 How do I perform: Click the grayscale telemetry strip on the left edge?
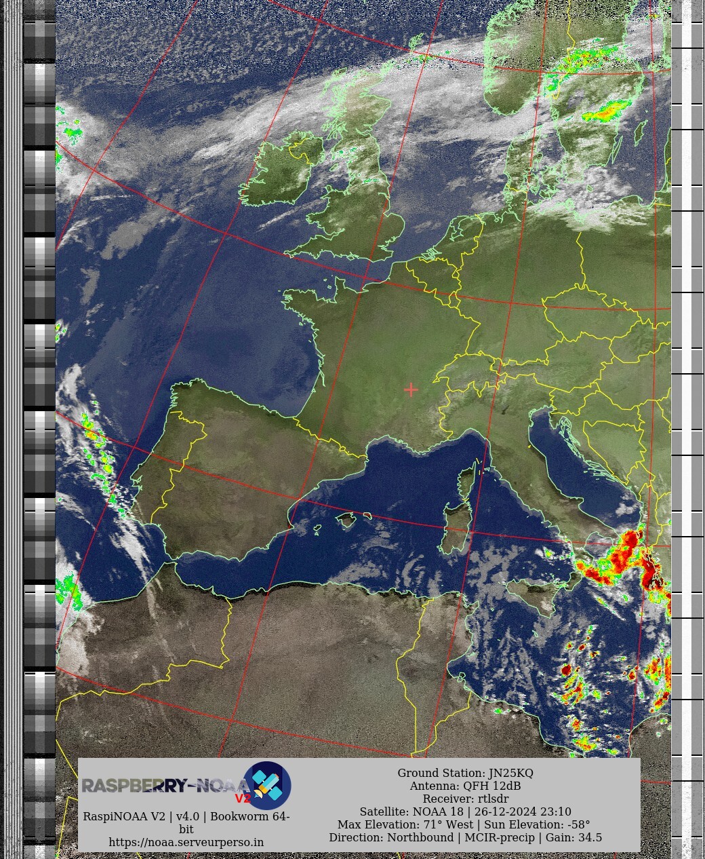click(39, 407)
